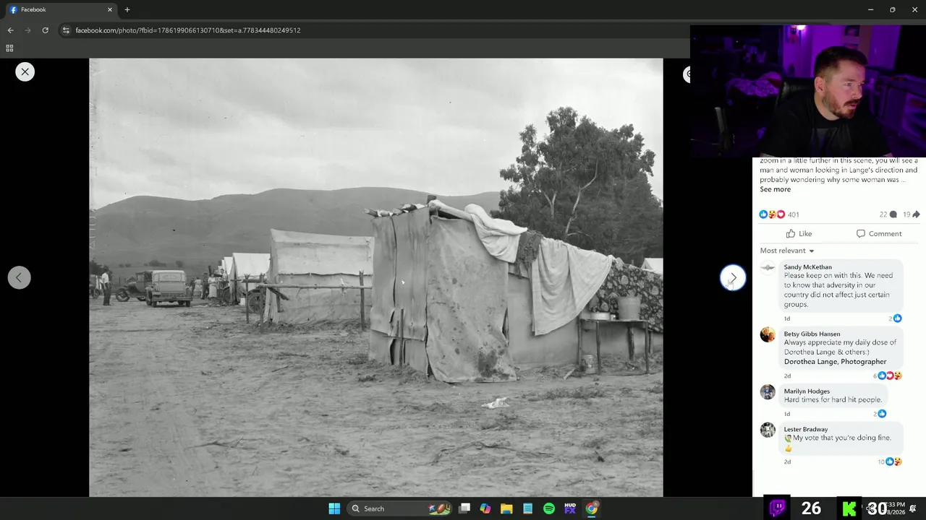The image size is (926, 520).
Task: Open a new browser tab with plus
Action: pyautogui.click(x=127, y=9)
